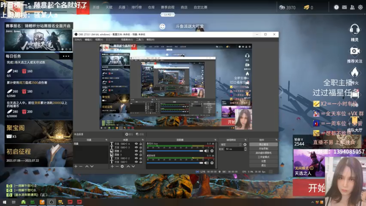The width and height of the screenshot is (366, 206).
Task: Click the transition duration stepper arrows
Action: [x=245, y=149]
